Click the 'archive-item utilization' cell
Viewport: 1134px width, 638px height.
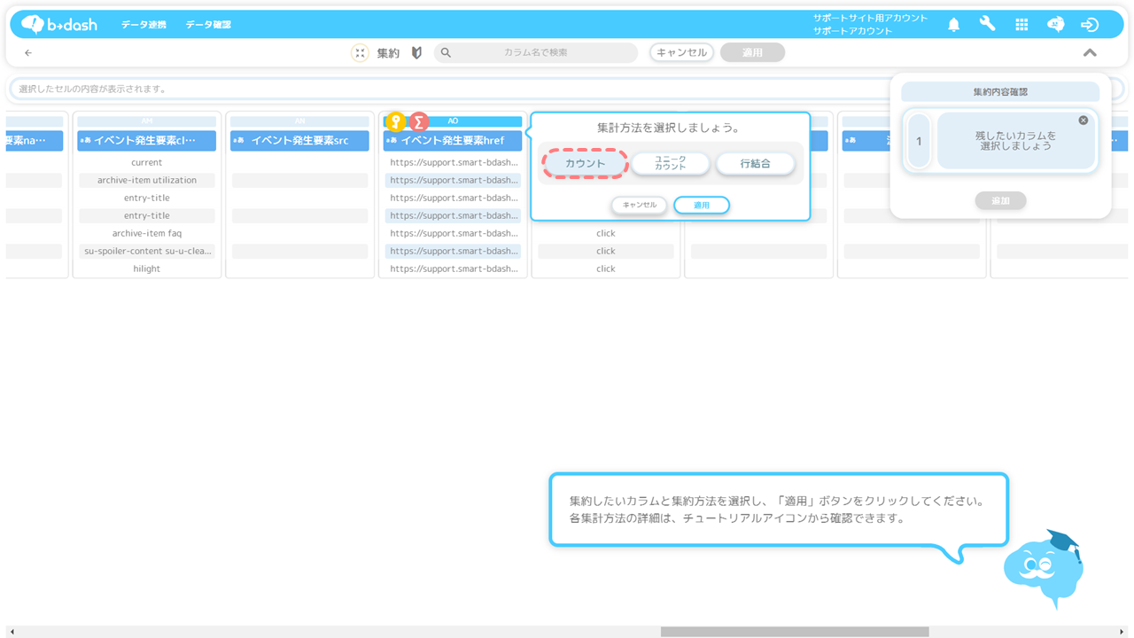tap(147, 180)
